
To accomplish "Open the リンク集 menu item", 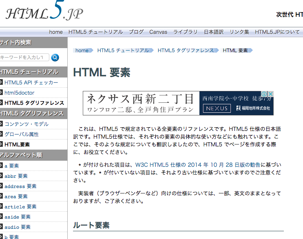I will 239,32.
